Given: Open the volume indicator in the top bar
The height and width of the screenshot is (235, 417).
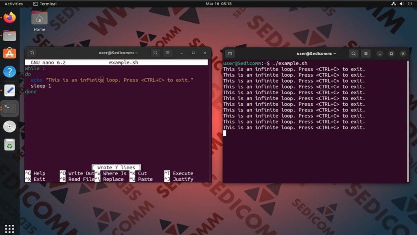Looking at the screenshot, I should tap(402, 4).
